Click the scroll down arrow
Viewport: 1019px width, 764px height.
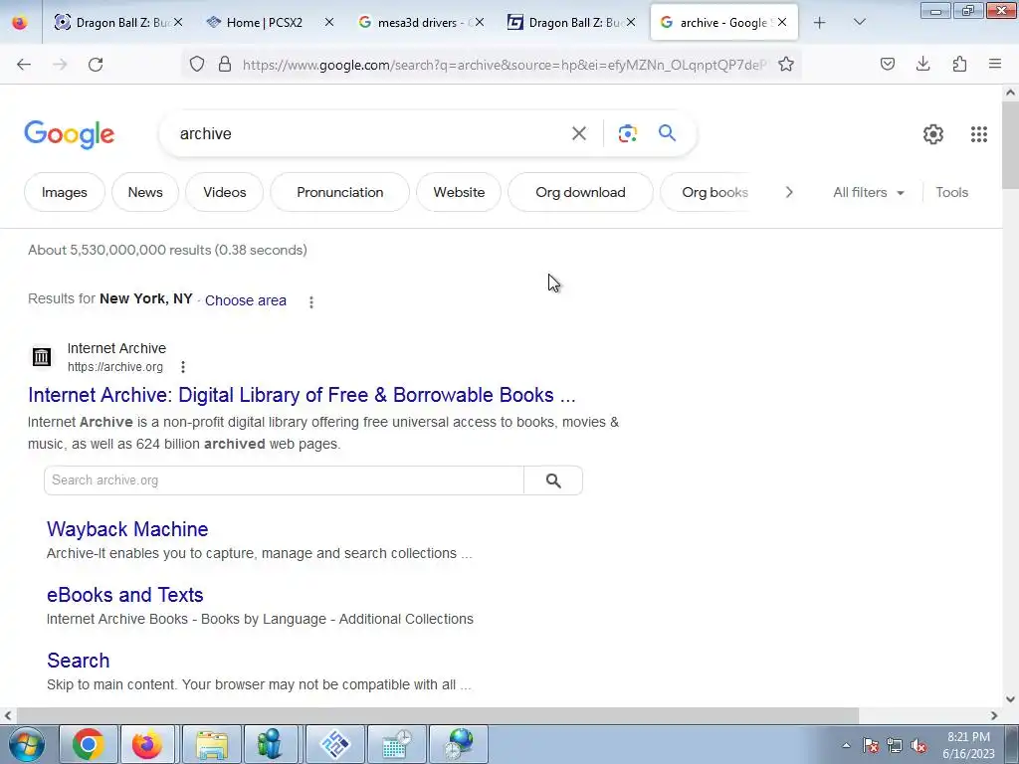click(1010, 699)
